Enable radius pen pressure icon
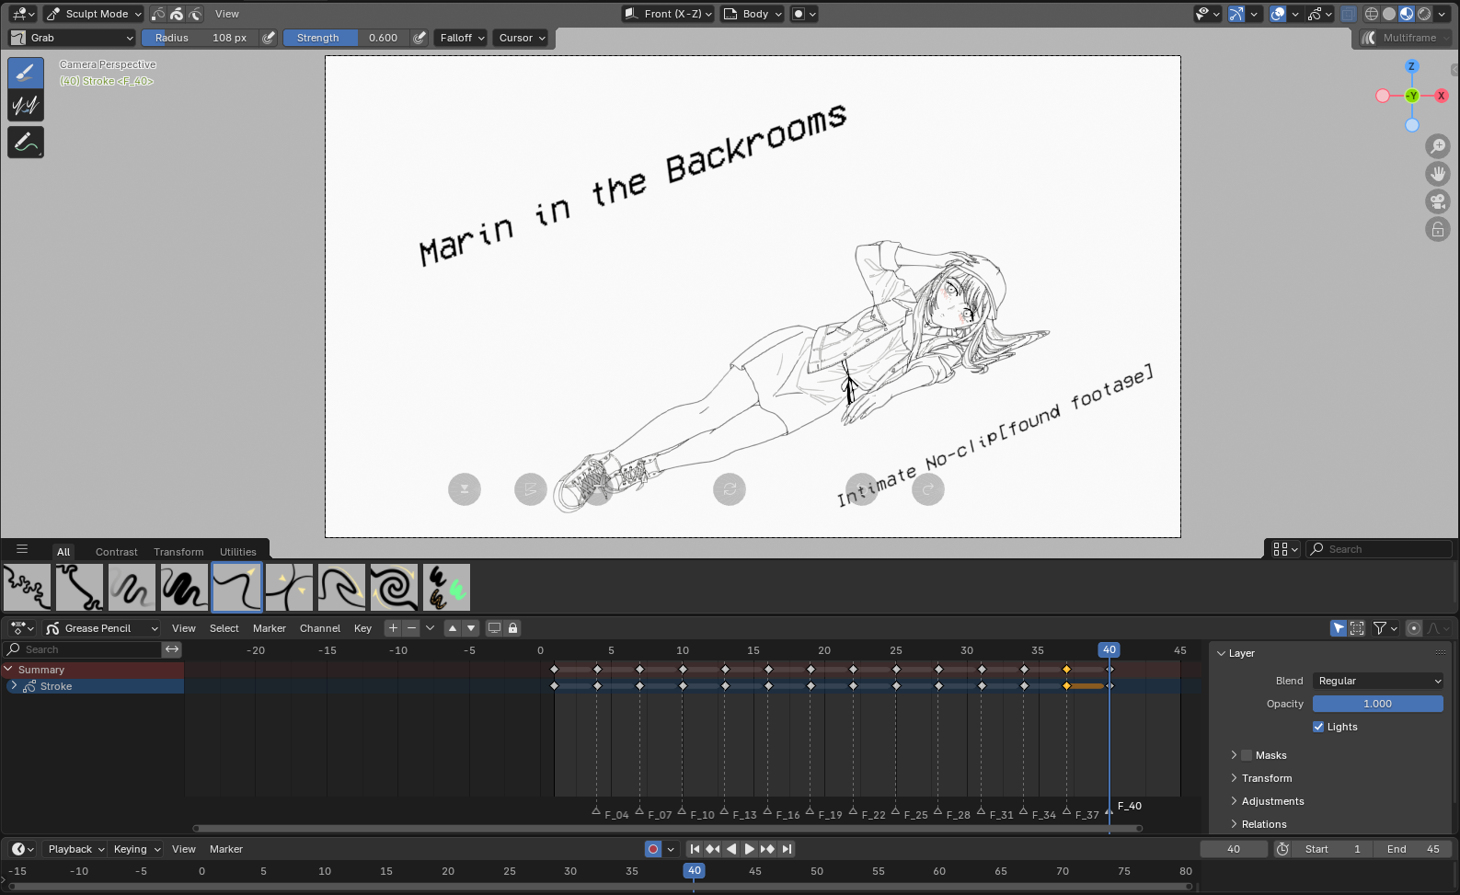Viewport: 1460px width, 895px height. (x=269, y=38)
